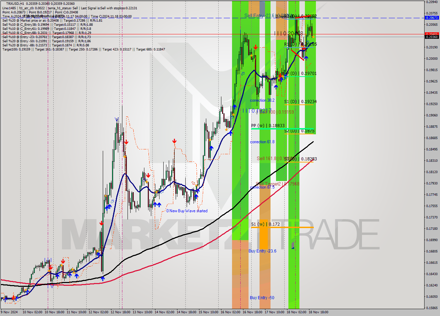Click the TRXUSD,H1 symbol title
440x316 pixels.
(x=14, y=3)
